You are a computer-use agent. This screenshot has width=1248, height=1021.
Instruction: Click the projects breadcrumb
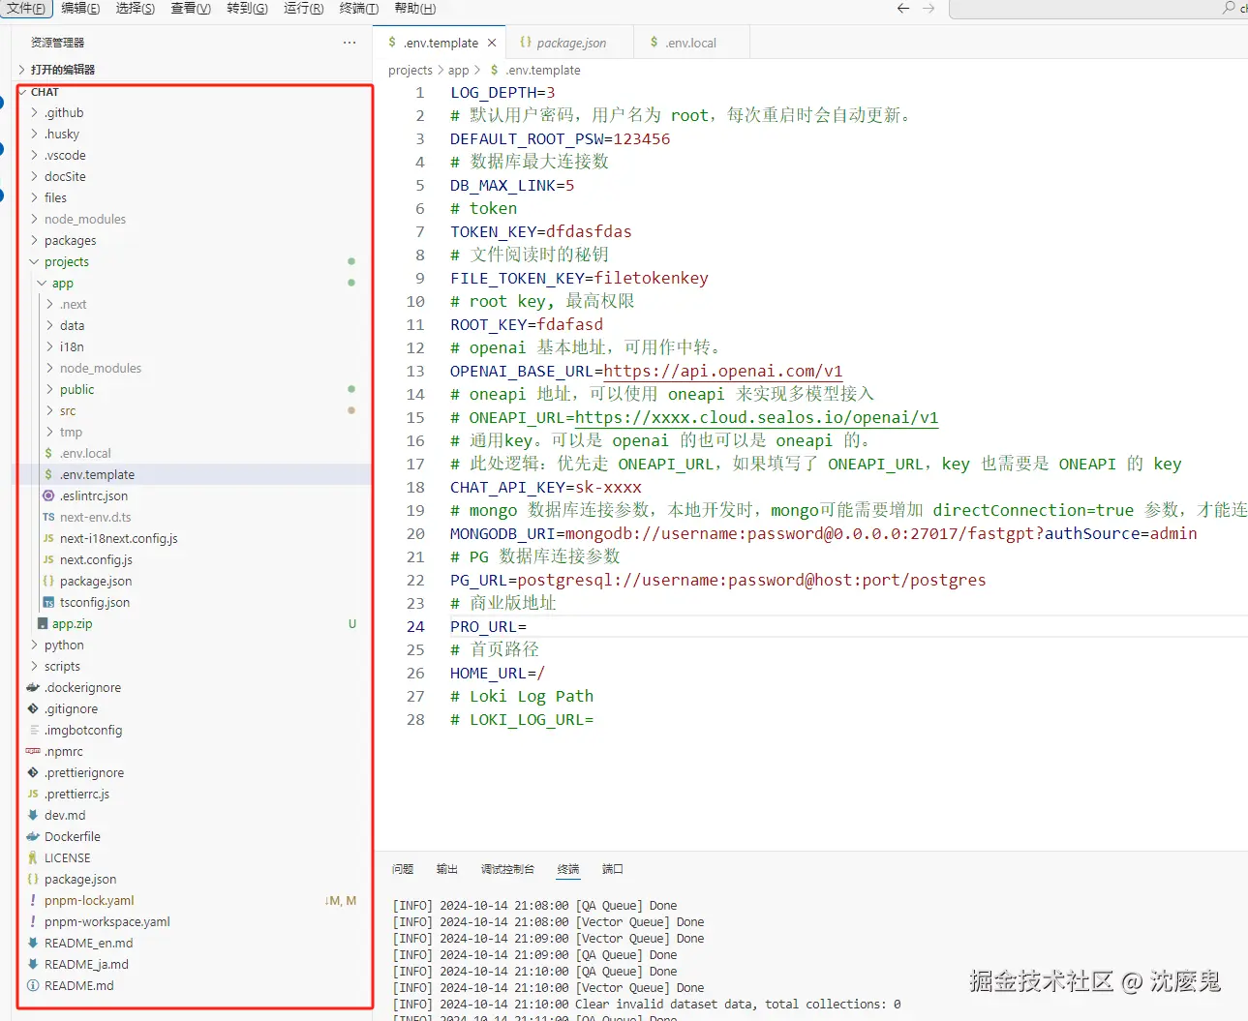411,70
